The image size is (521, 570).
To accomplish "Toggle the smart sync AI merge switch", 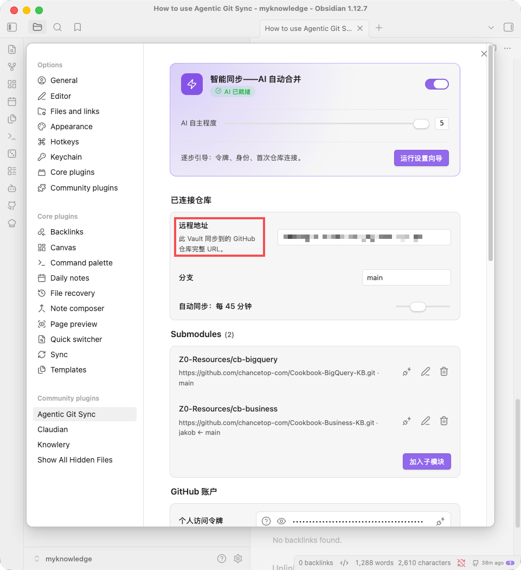I will tap(437, 84).
